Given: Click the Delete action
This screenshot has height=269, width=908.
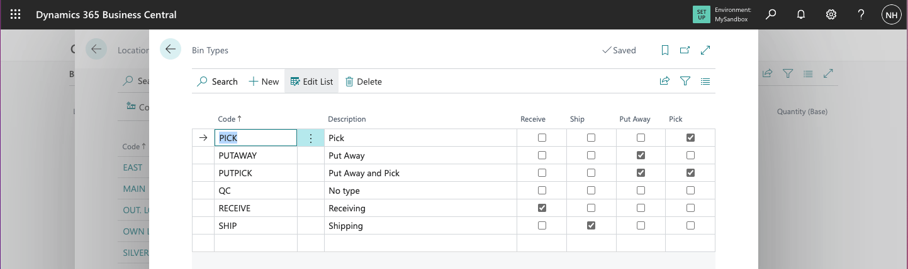Looking at the screenshot, I should (x=364, y=82).
